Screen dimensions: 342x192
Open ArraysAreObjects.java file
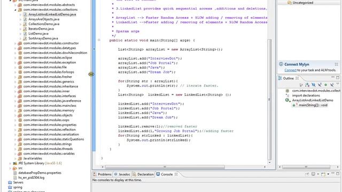(44, 19)
